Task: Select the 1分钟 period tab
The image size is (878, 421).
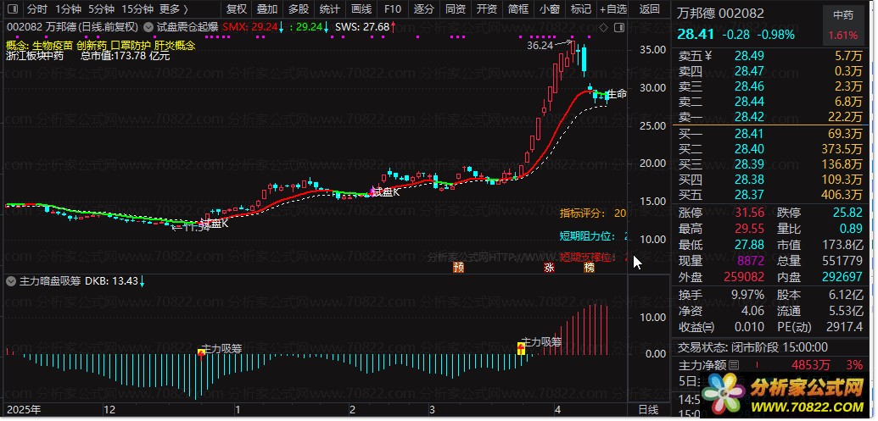Action: tap(69, 9)
